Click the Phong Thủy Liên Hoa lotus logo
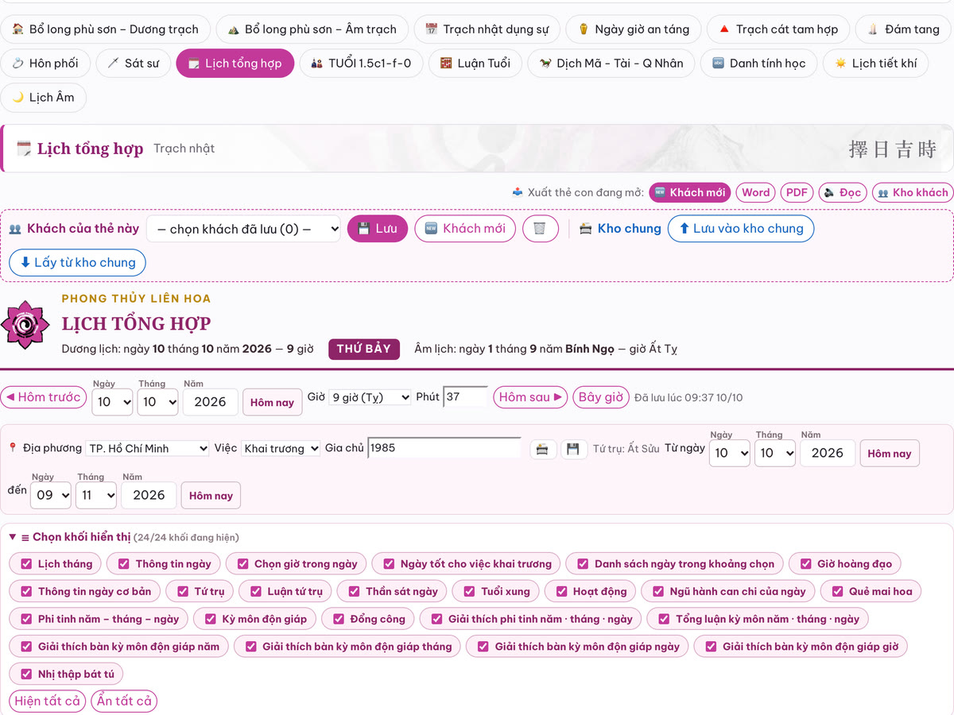Image resolution: width=954 pixels, height=715 pixels. click(25, 325)
